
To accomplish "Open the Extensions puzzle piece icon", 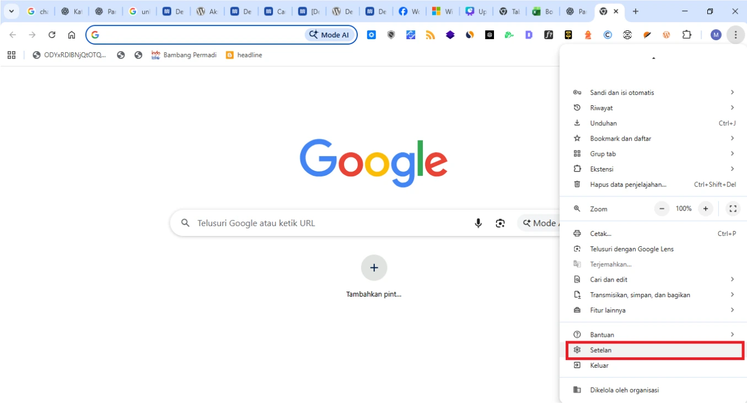I will click(x=687, y=35).
